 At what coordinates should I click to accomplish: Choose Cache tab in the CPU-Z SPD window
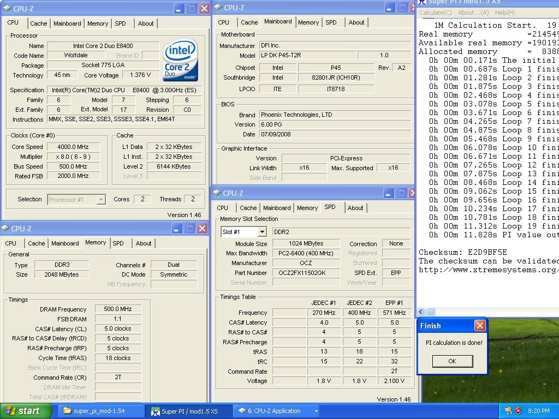(x=248, y=208)
